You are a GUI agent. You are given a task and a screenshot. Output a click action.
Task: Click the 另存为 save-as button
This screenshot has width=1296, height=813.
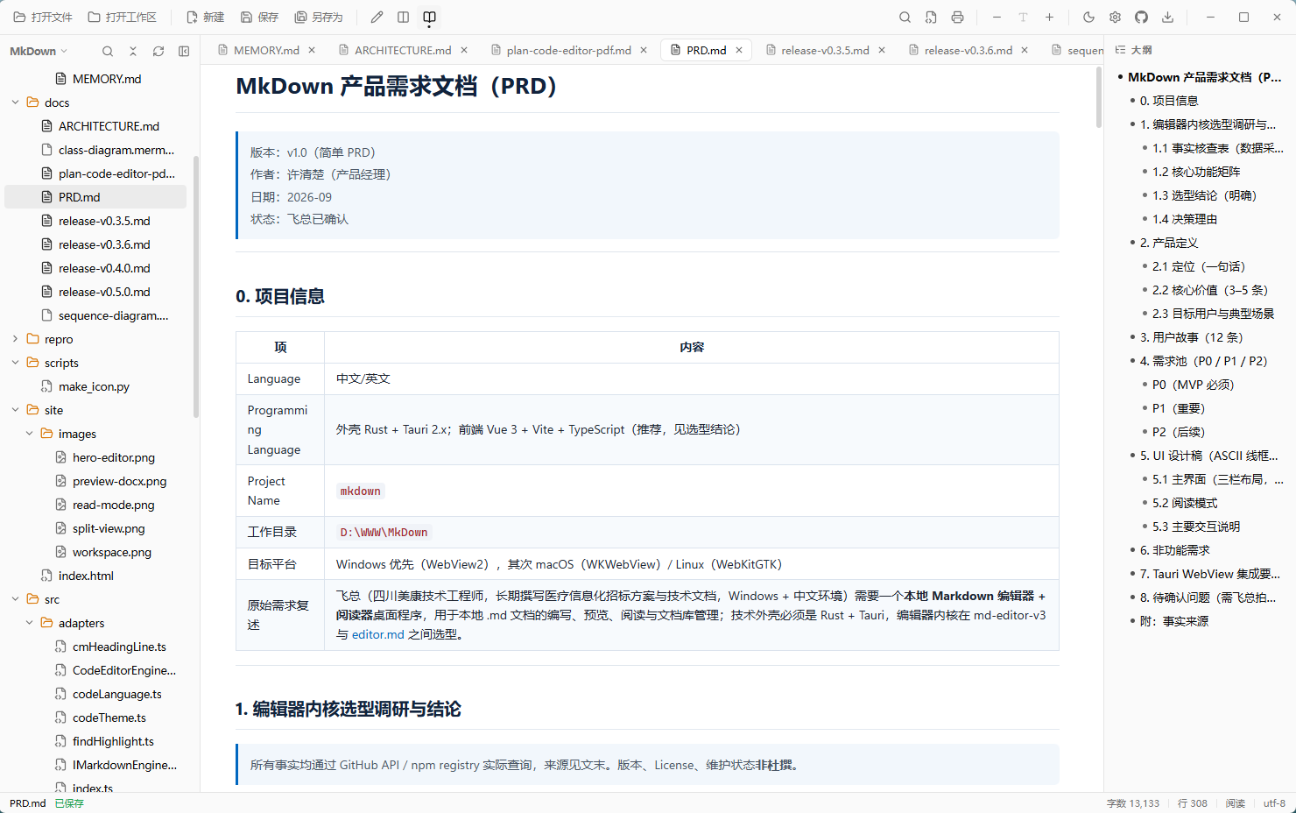tap(319, 17)
